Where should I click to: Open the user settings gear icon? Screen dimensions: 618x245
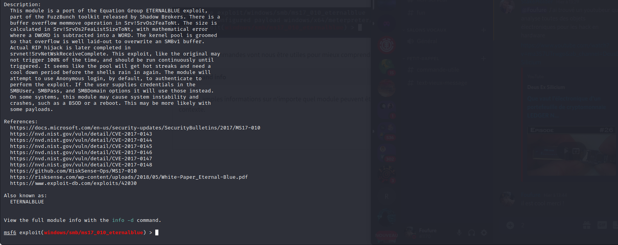pyautogui.click(x=484, y=233)
